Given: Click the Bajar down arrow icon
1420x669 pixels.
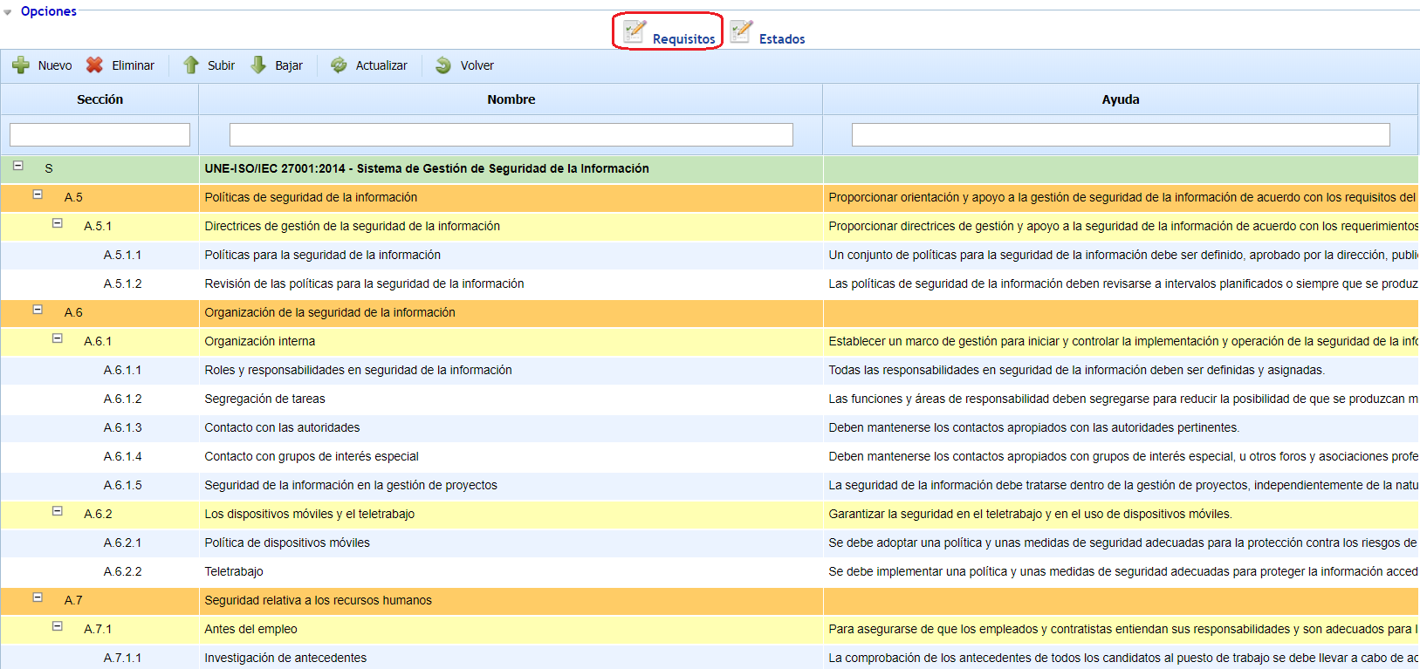Looking at the screenshot, I should pos(258,65).
